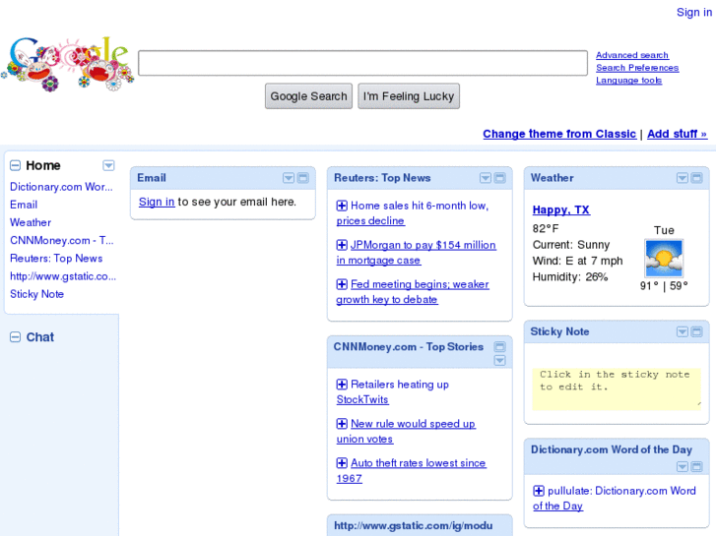Open Dictionary.com Word of the Day gadget menu
Screen dimensions: 716x536
[x=683, y=466]
